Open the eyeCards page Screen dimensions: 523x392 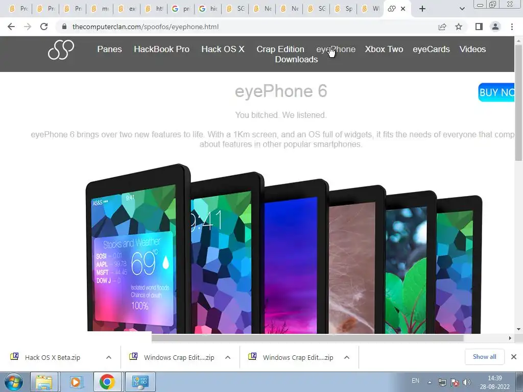point(431,49)
